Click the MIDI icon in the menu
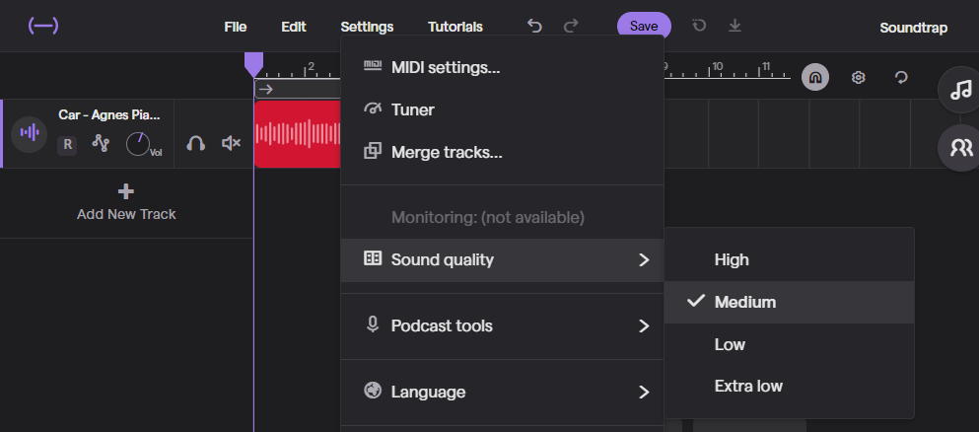 click(373, 66)
